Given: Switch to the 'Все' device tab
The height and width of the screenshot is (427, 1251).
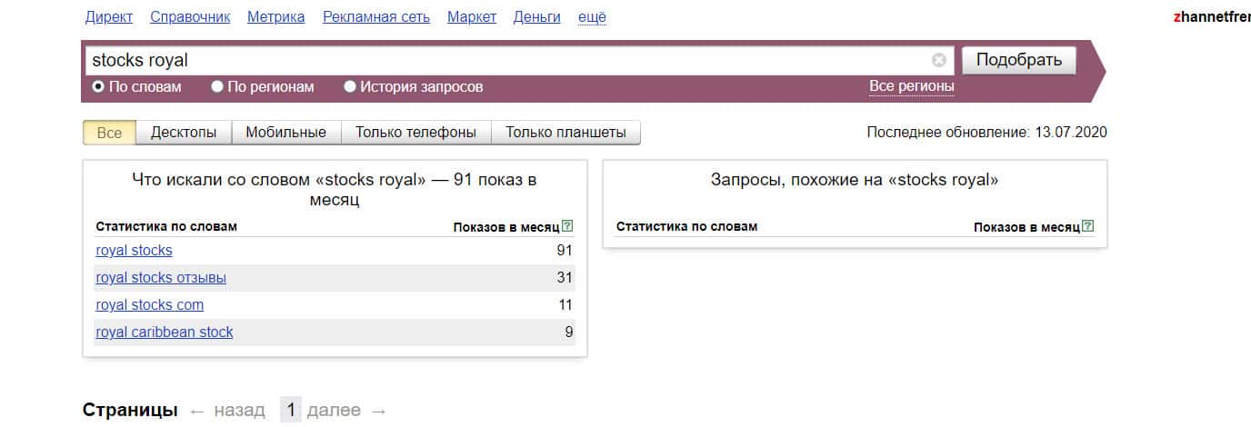Looking at the screenshot, I should pyautogui.click(x=109, y=133).
